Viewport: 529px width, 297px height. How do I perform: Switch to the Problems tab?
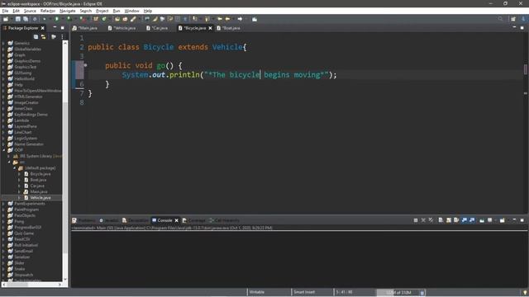(83, 220)
